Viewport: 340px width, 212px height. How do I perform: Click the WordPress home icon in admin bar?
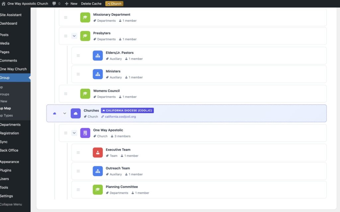click(x=3, y=4)
